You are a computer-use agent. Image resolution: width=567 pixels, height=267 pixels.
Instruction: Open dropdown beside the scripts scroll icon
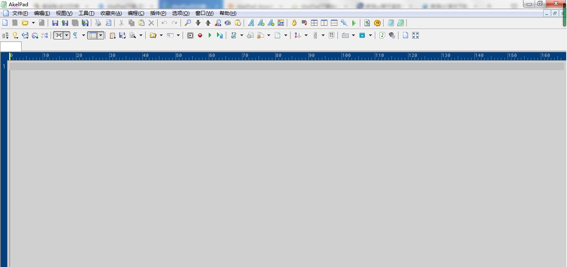tap(242, 35)
